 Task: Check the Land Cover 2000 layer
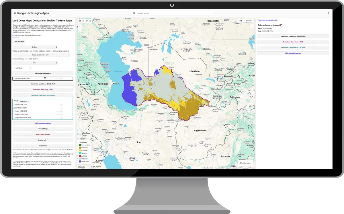14,105
